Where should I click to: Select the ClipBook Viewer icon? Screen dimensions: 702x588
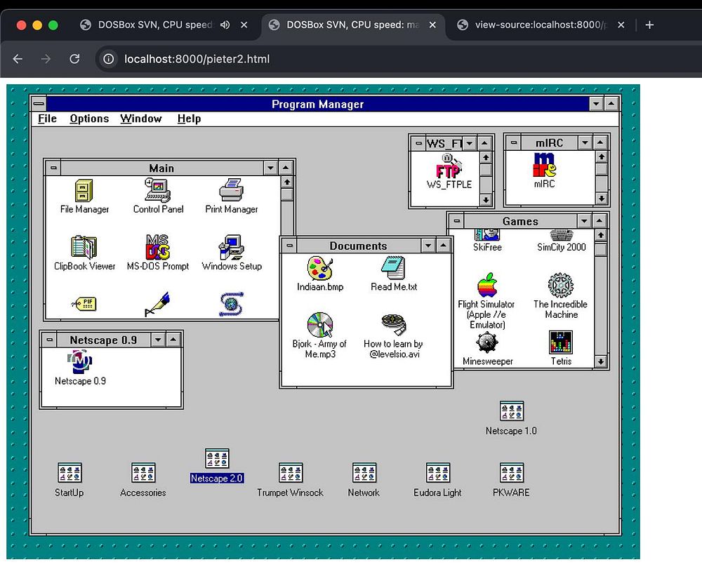(84, 247)
